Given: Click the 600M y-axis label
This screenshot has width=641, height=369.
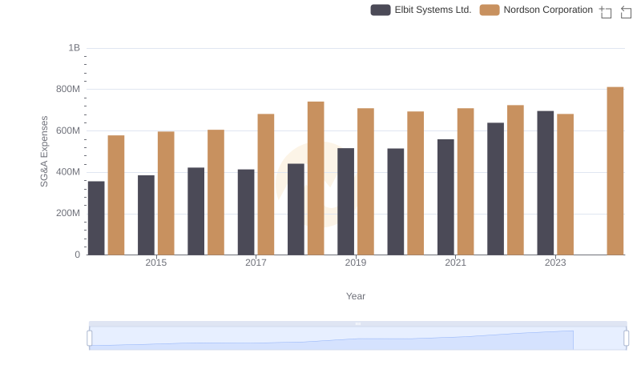Looking at the screenshot, I should click(68, 131).
